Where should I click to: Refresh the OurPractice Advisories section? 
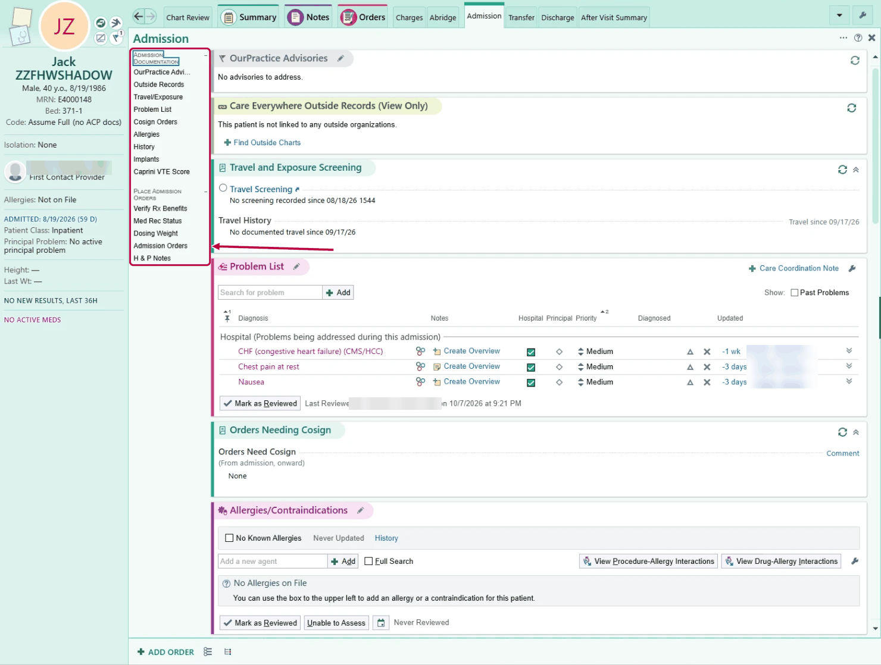[855, 60]
